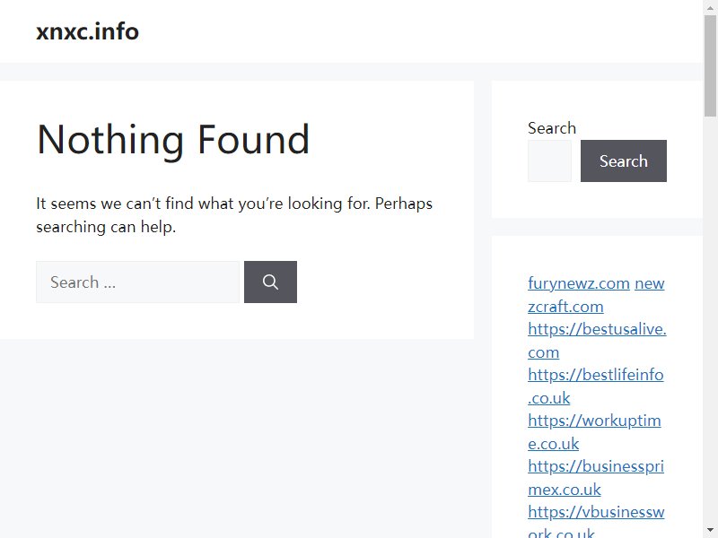
Task: Click the scrollbar track below the thumb
Action: (x=710, y=320)
